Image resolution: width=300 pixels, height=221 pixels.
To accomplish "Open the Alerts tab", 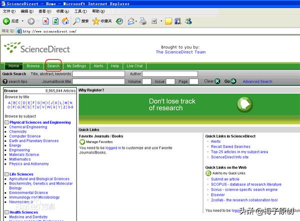I will (98, 66).
